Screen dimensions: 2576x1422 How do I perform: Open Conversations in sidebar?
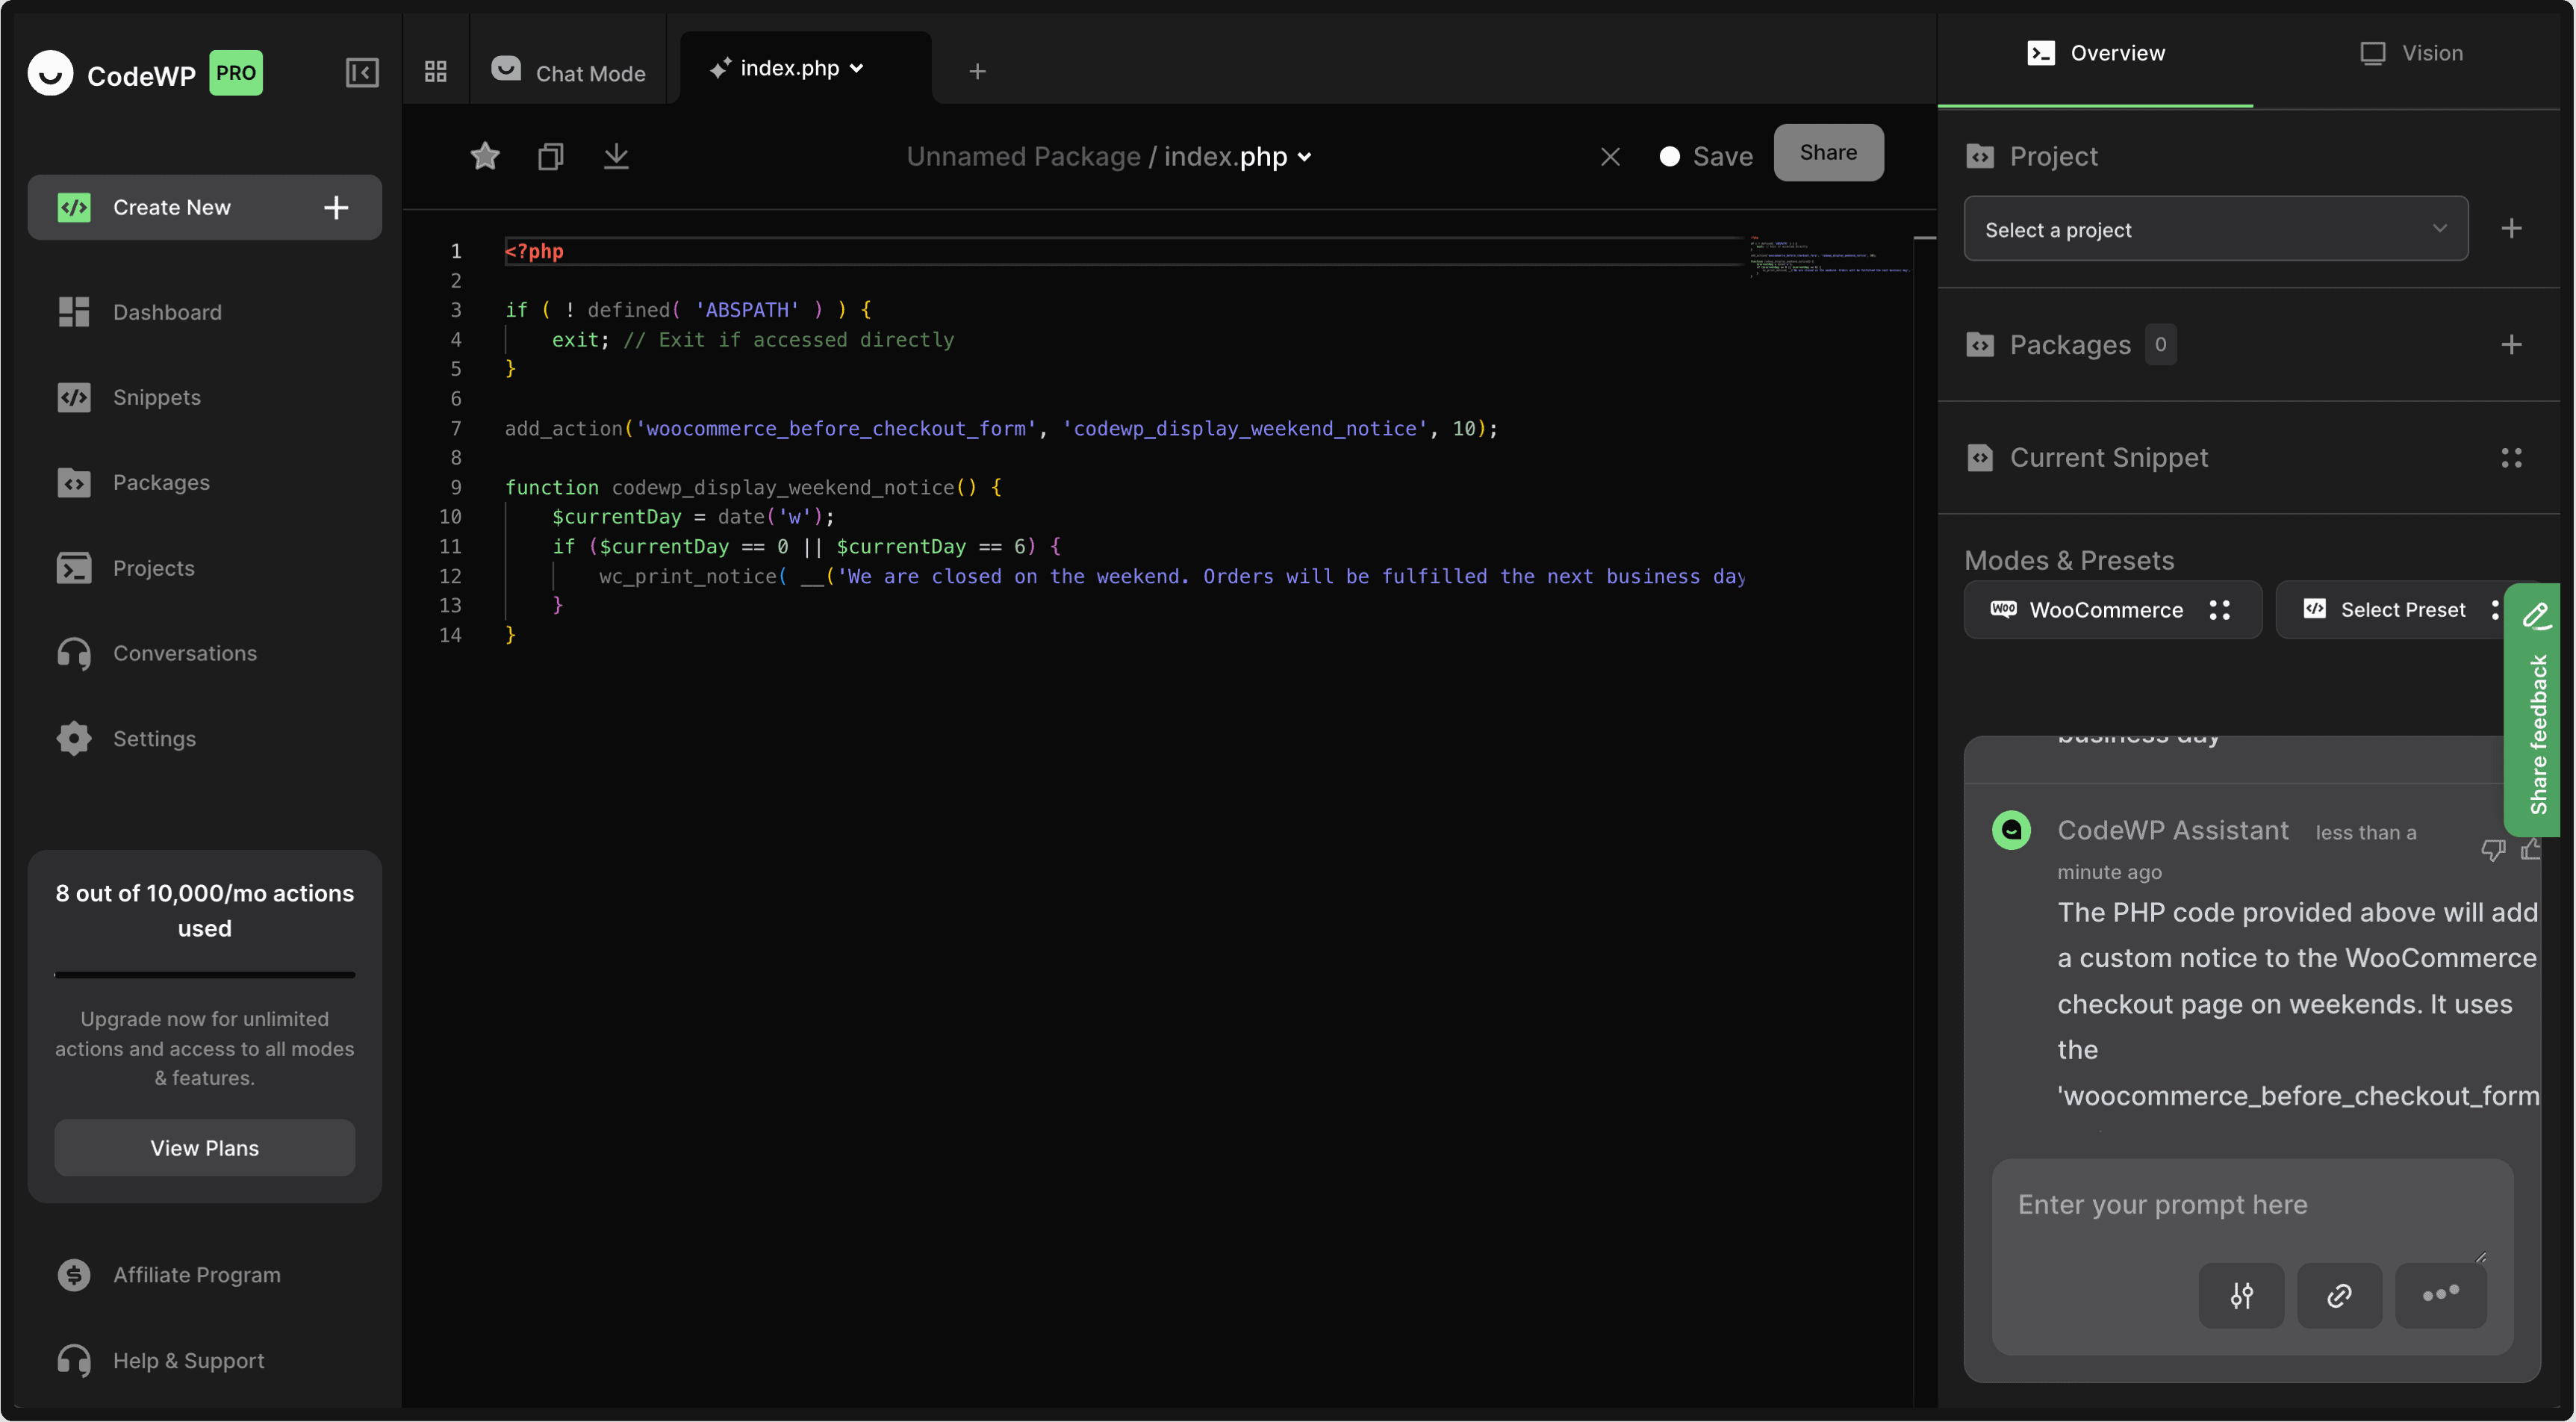[204, 653]
